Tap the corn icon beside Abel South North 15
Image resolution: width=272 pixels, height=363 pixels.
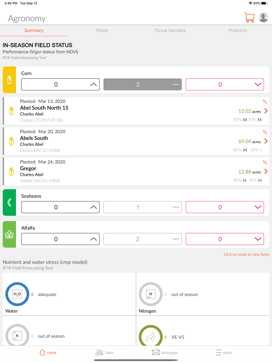coord(11,111)
